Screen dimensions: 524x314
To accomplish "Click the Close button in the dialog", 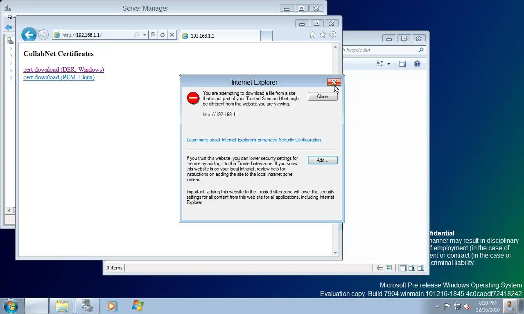I will pyautogui.click(x=323, y=96).
